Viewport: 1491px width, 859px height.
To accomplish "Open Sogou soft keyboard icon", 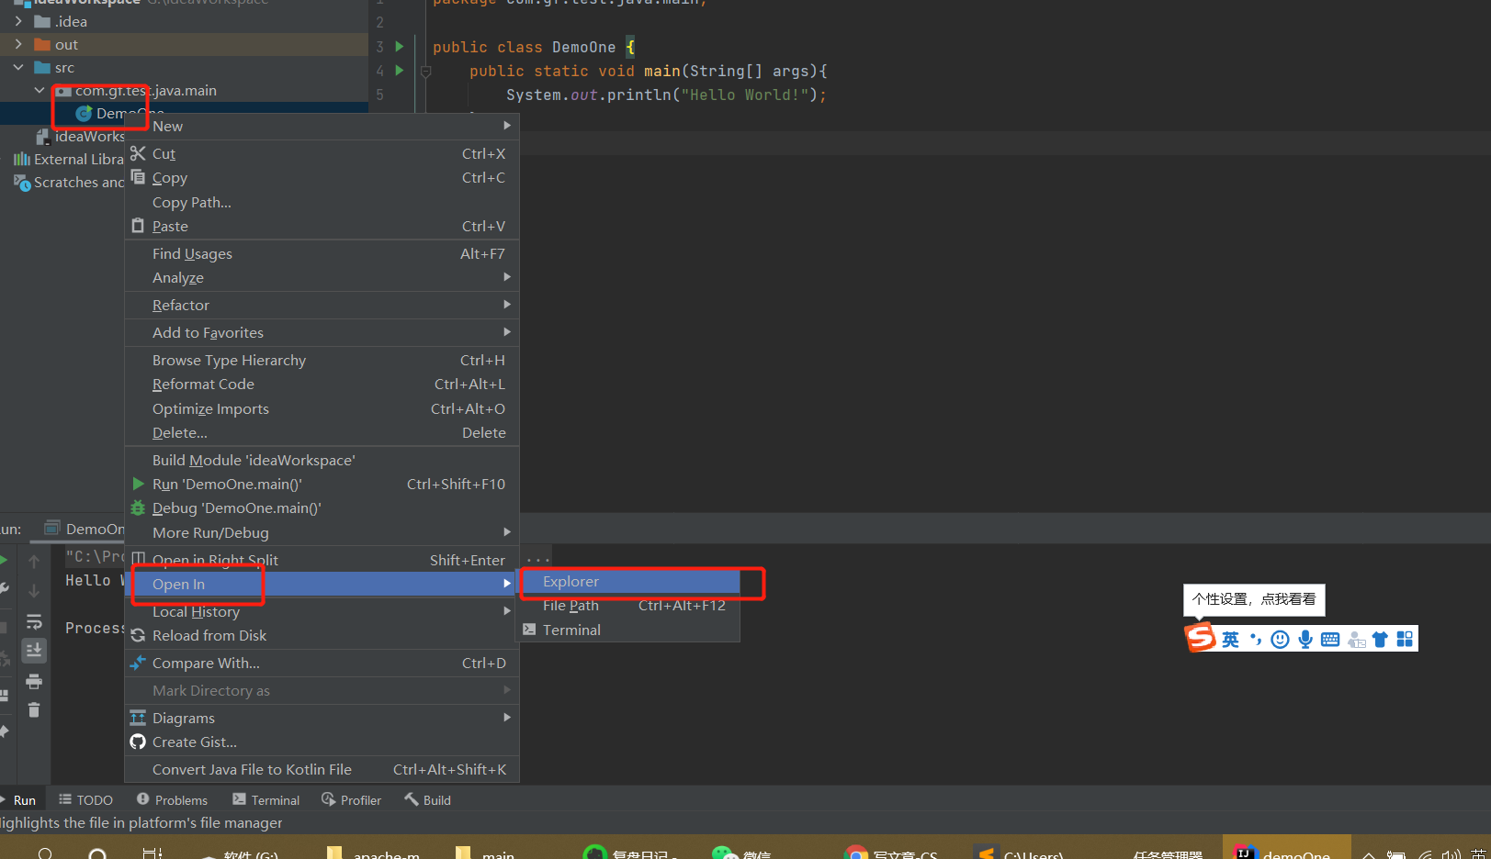I will tap(1330, 639).
